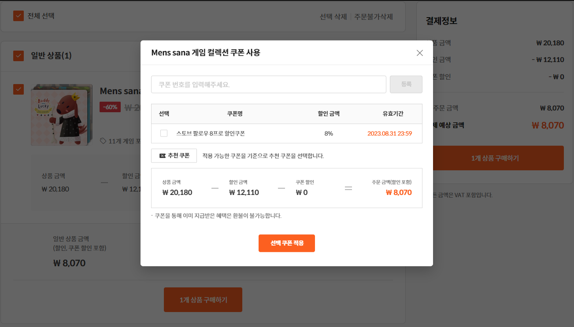Screen dimensions: 574x327
Task: Click the 유효기간 column header
Action: [x=393, y=114]
